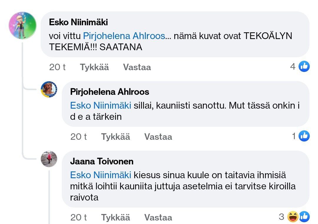Open the laughing reaction on Jaana's reply
The image size is (318, 224).
point(293,217)
